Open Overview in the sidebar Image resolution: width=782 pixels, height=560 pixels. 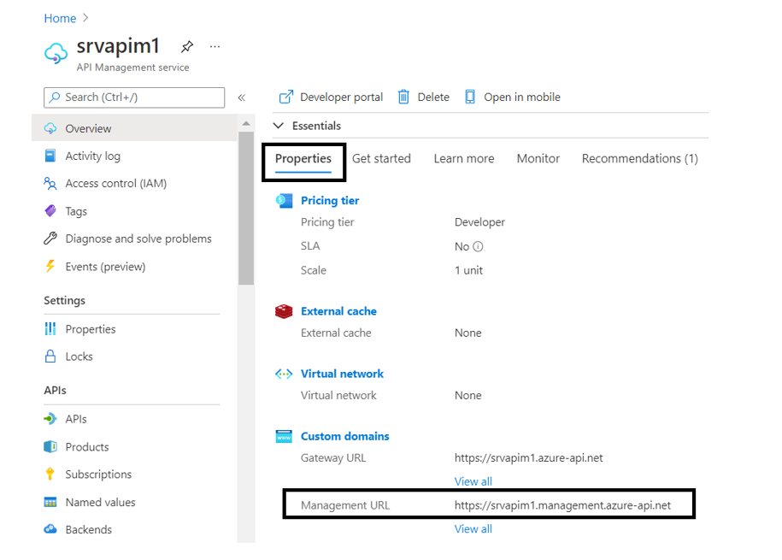click(135, 128)
